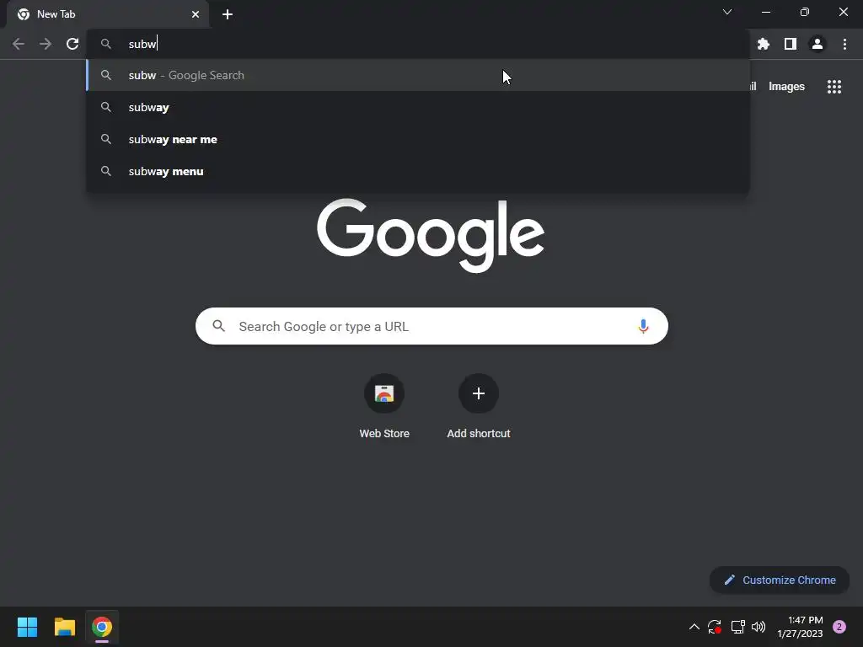Open the Google apps grid
The width and height of the screenshot is (863, 647).
(x=834, y=87)
